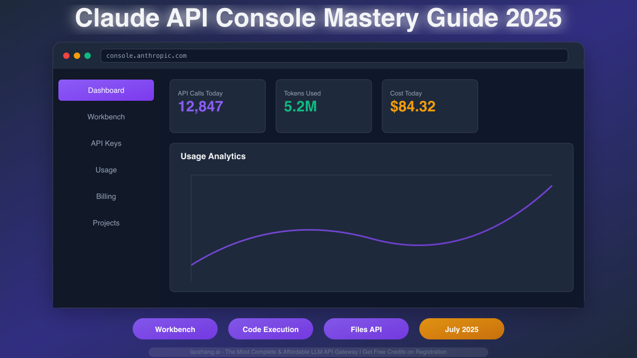Image resolution: width=637 pixels, height=358 pixels.
Task: Click the Files API button
Action: (366, 329)
